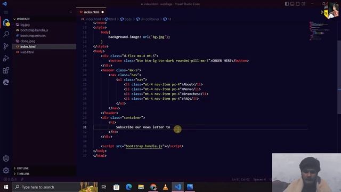The width and height of the screenshot is (341, 192).
Task: Open the Windows Start menu
Action: [6, 187]
